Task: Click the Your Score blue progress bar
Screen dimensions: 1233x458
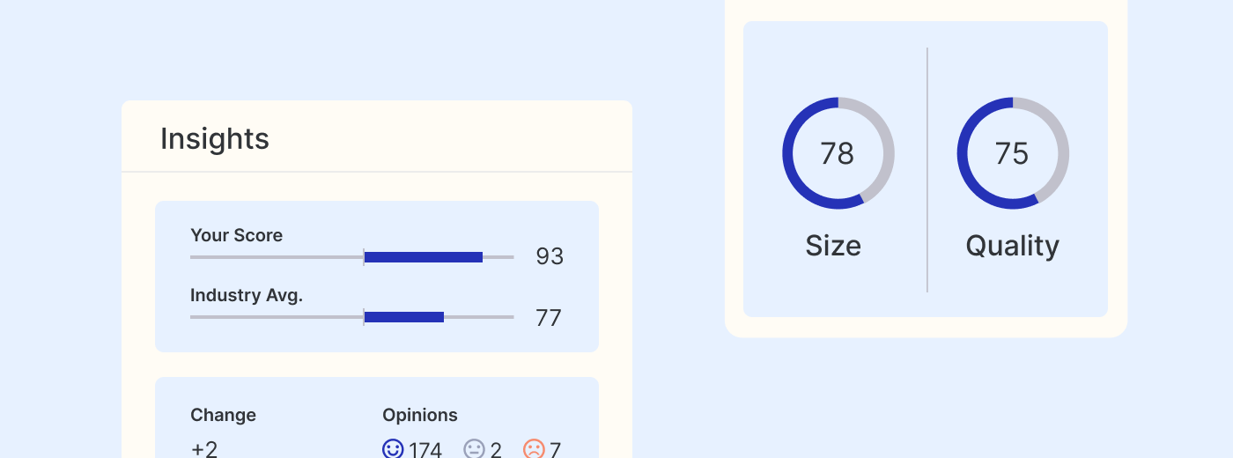Action: 424,257
